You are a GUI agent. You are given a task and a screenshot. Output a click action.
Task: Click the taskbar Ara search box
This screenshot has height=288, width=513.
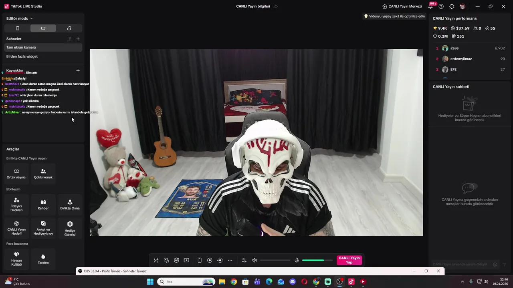(x=186, y=282)
